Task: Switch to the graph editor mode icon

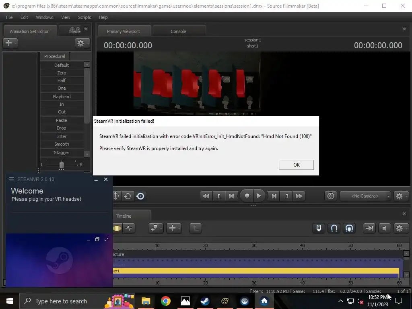Action: point(129,228)
